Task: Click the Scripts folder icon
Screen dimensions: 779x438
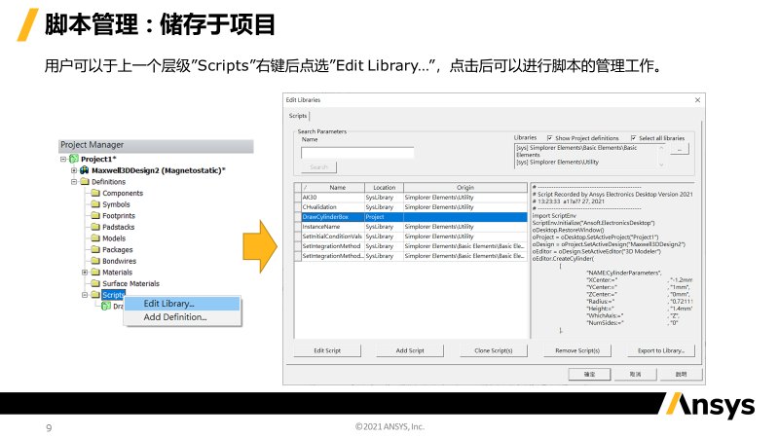Action: click(95, 295)
